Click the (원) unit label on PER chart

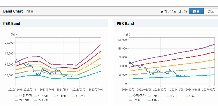(14, 34)
